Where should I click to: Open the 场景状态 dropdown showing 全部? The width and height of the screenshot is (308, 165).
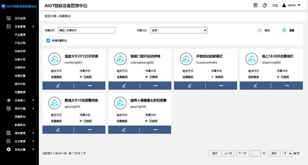pyautogui.click(x=179, y=30)
